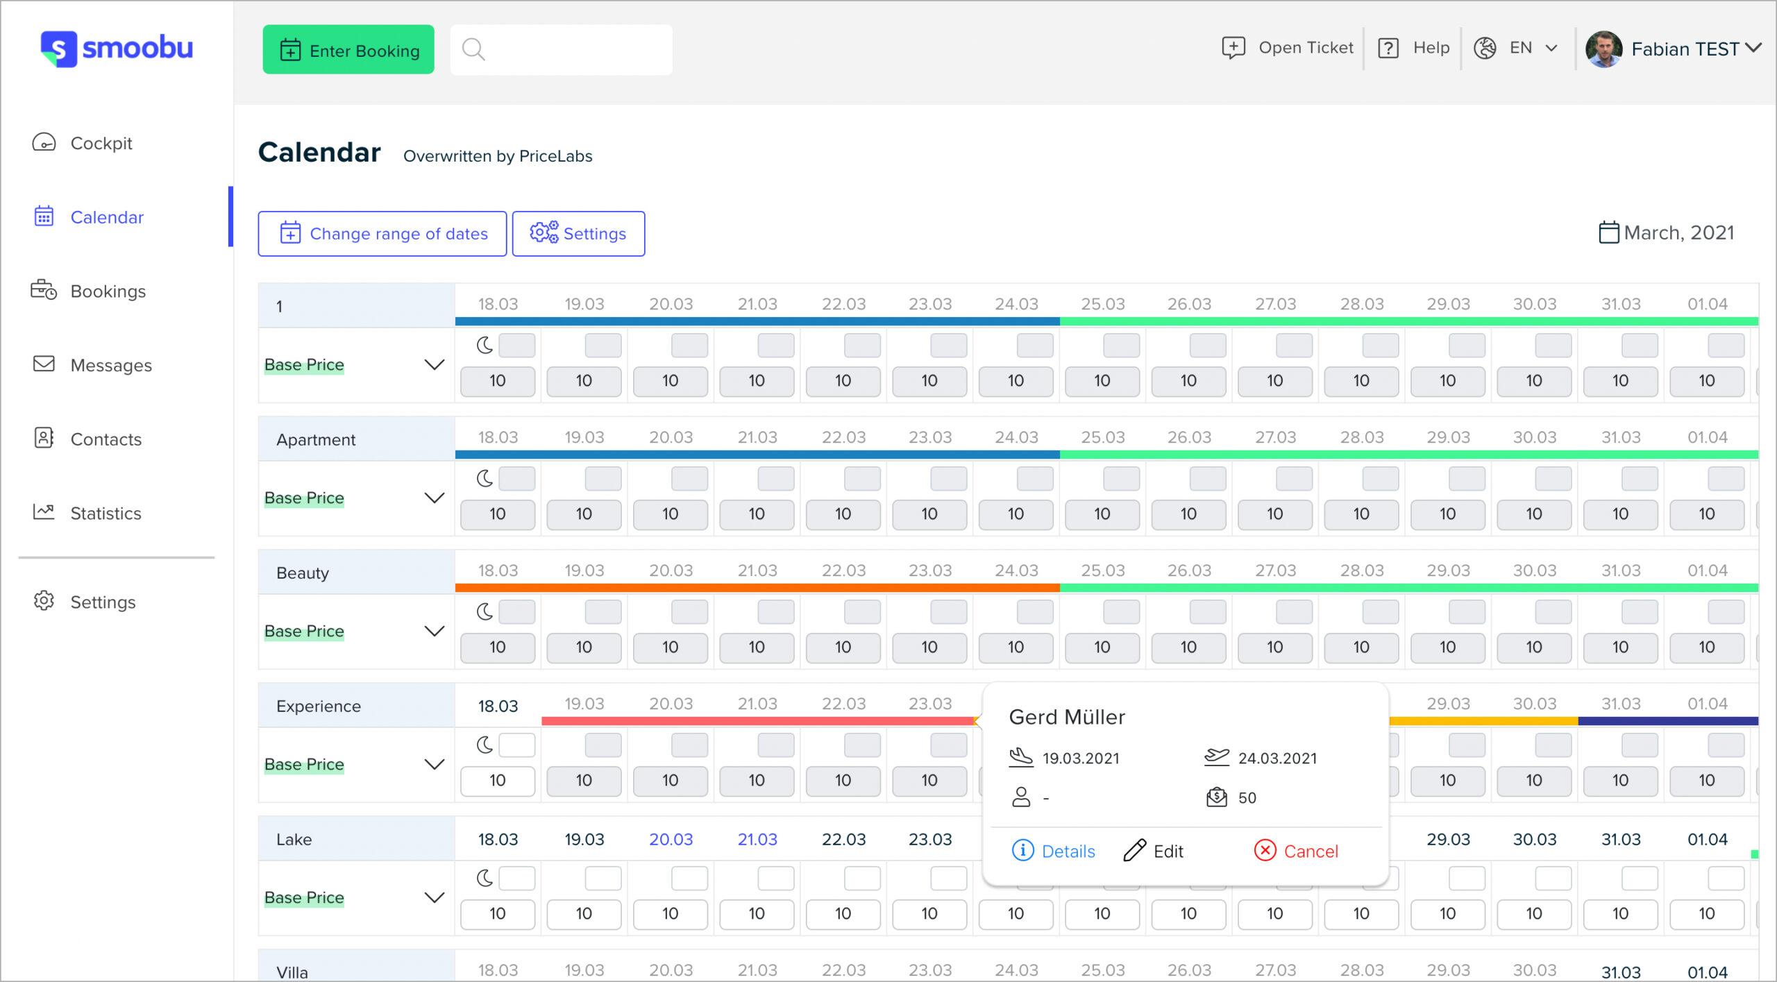Viewport: 1777px width, 982px height.
Task: Click the 18.03 price field in Lake row
Action: 498,914
